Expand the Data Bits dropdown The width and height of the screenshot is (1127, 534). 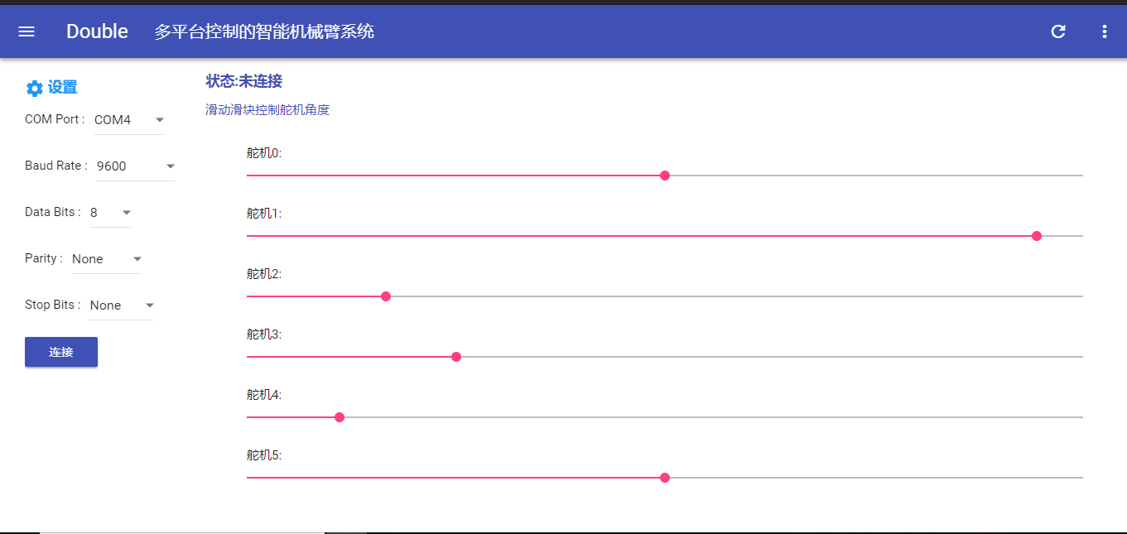point(110,213)
